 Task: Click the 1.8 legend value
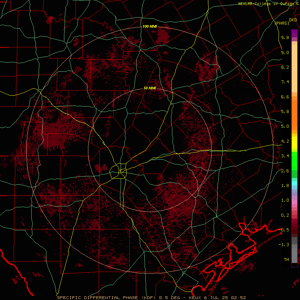tap(285, 186)
